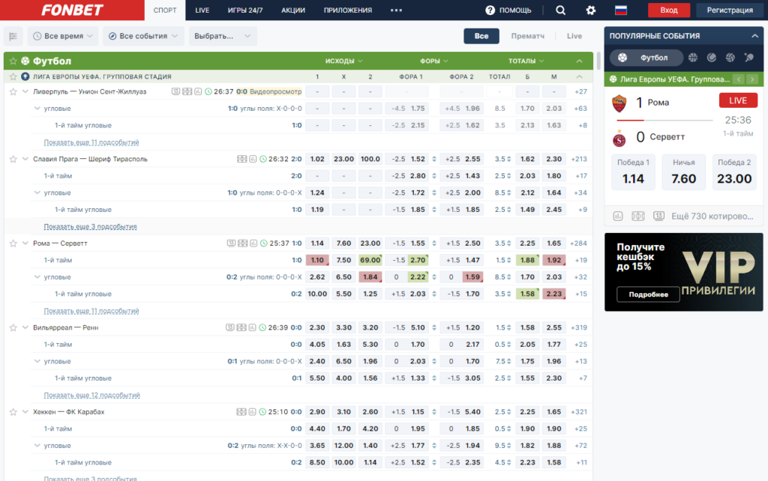Star the Ливерпуль — Унион Сент-Жиллуаз match

(x=13, y=92)
